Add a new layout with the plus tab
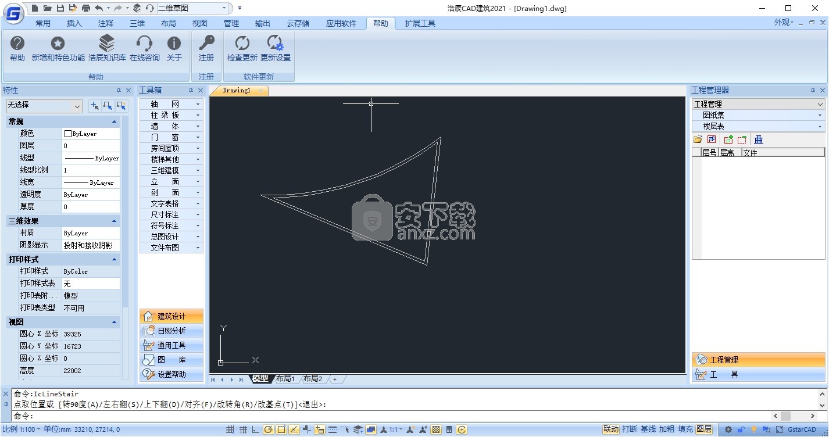 tap(335, 379)
